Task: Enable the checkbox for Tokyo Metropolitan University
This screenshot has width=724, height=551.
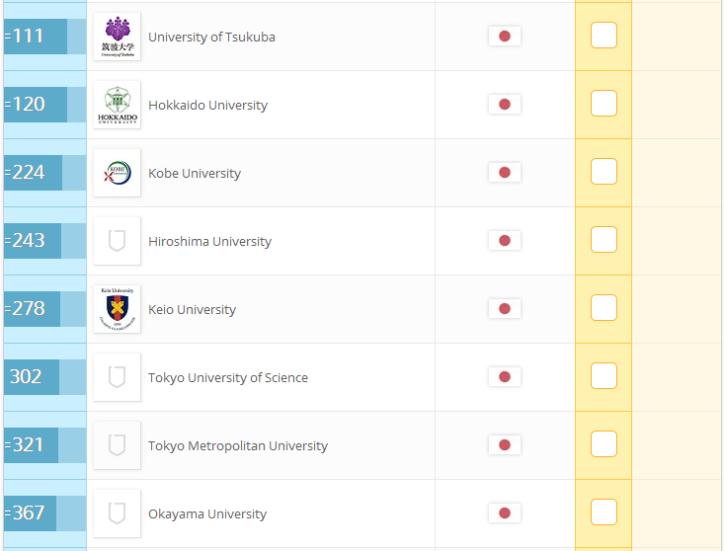Action: click(x=603, y=444)
